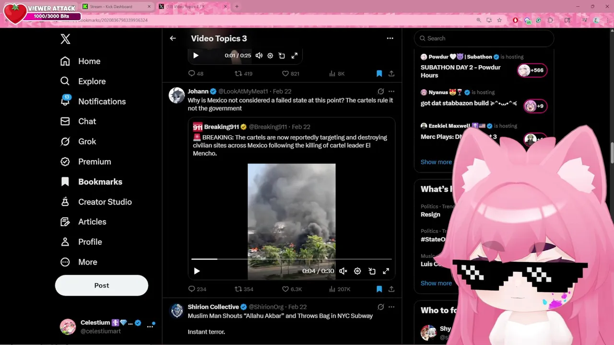Reply to the post with 234 comments

pos(197,289)
